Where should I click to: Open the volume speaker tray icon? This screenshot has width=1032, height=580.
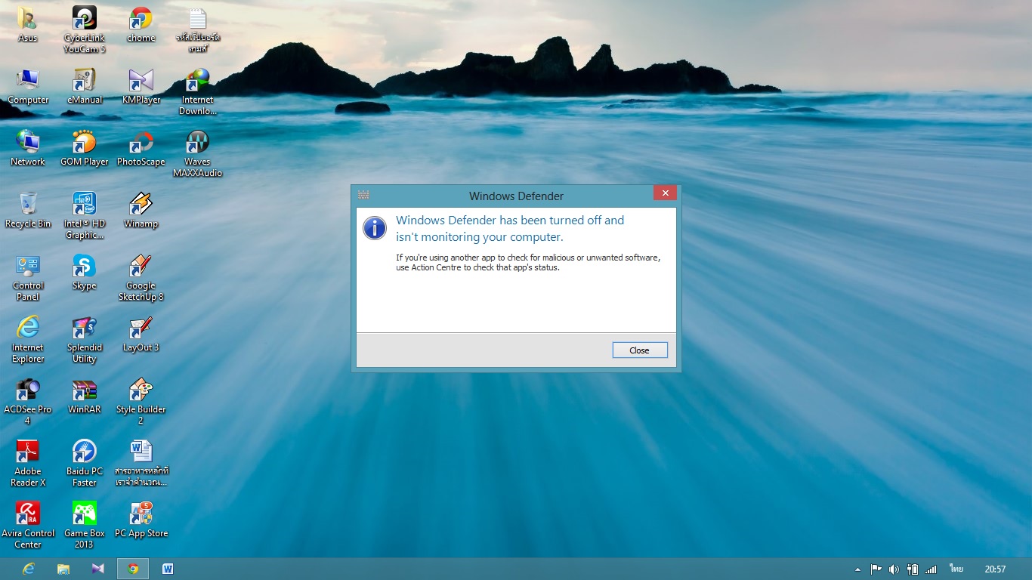tap(894, 569)
